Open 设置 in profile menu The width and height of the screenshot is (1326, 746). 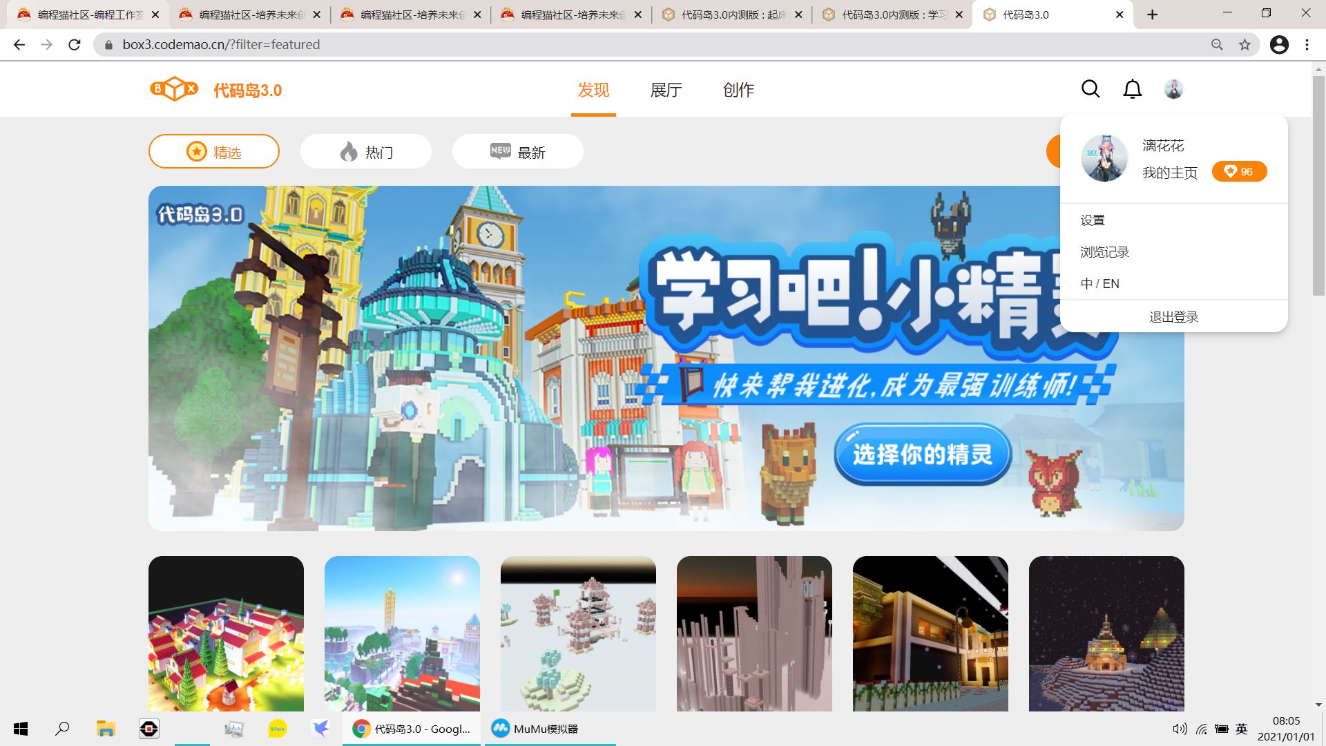(1093, 220)
